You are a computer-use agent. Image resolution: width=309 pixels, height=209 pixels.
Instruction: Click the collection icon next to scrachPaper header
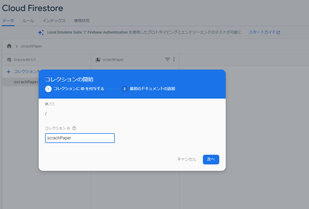[x=98, y=59]
